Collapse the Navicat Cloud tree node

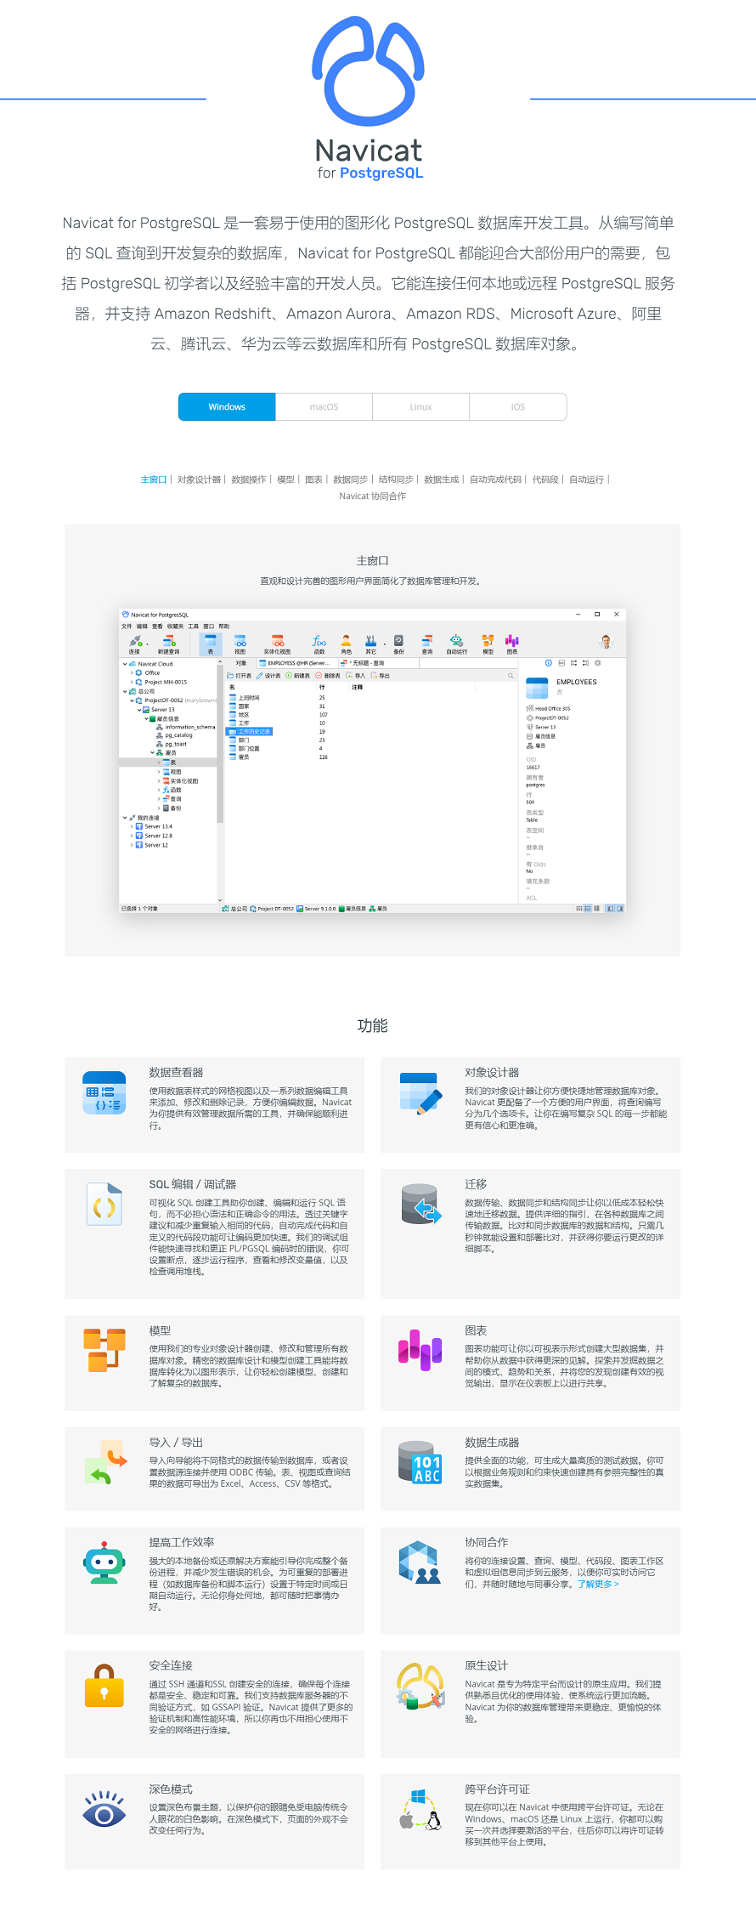tap(125, 664)
